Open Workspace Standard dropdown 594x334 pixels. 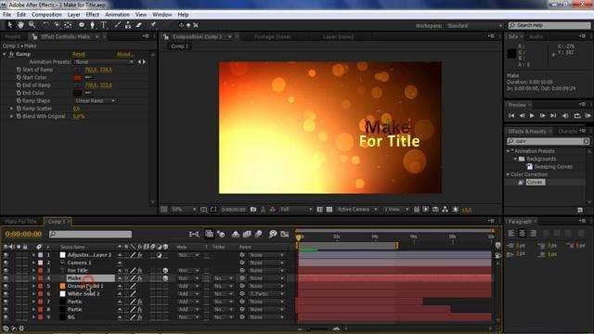[474, 26]
